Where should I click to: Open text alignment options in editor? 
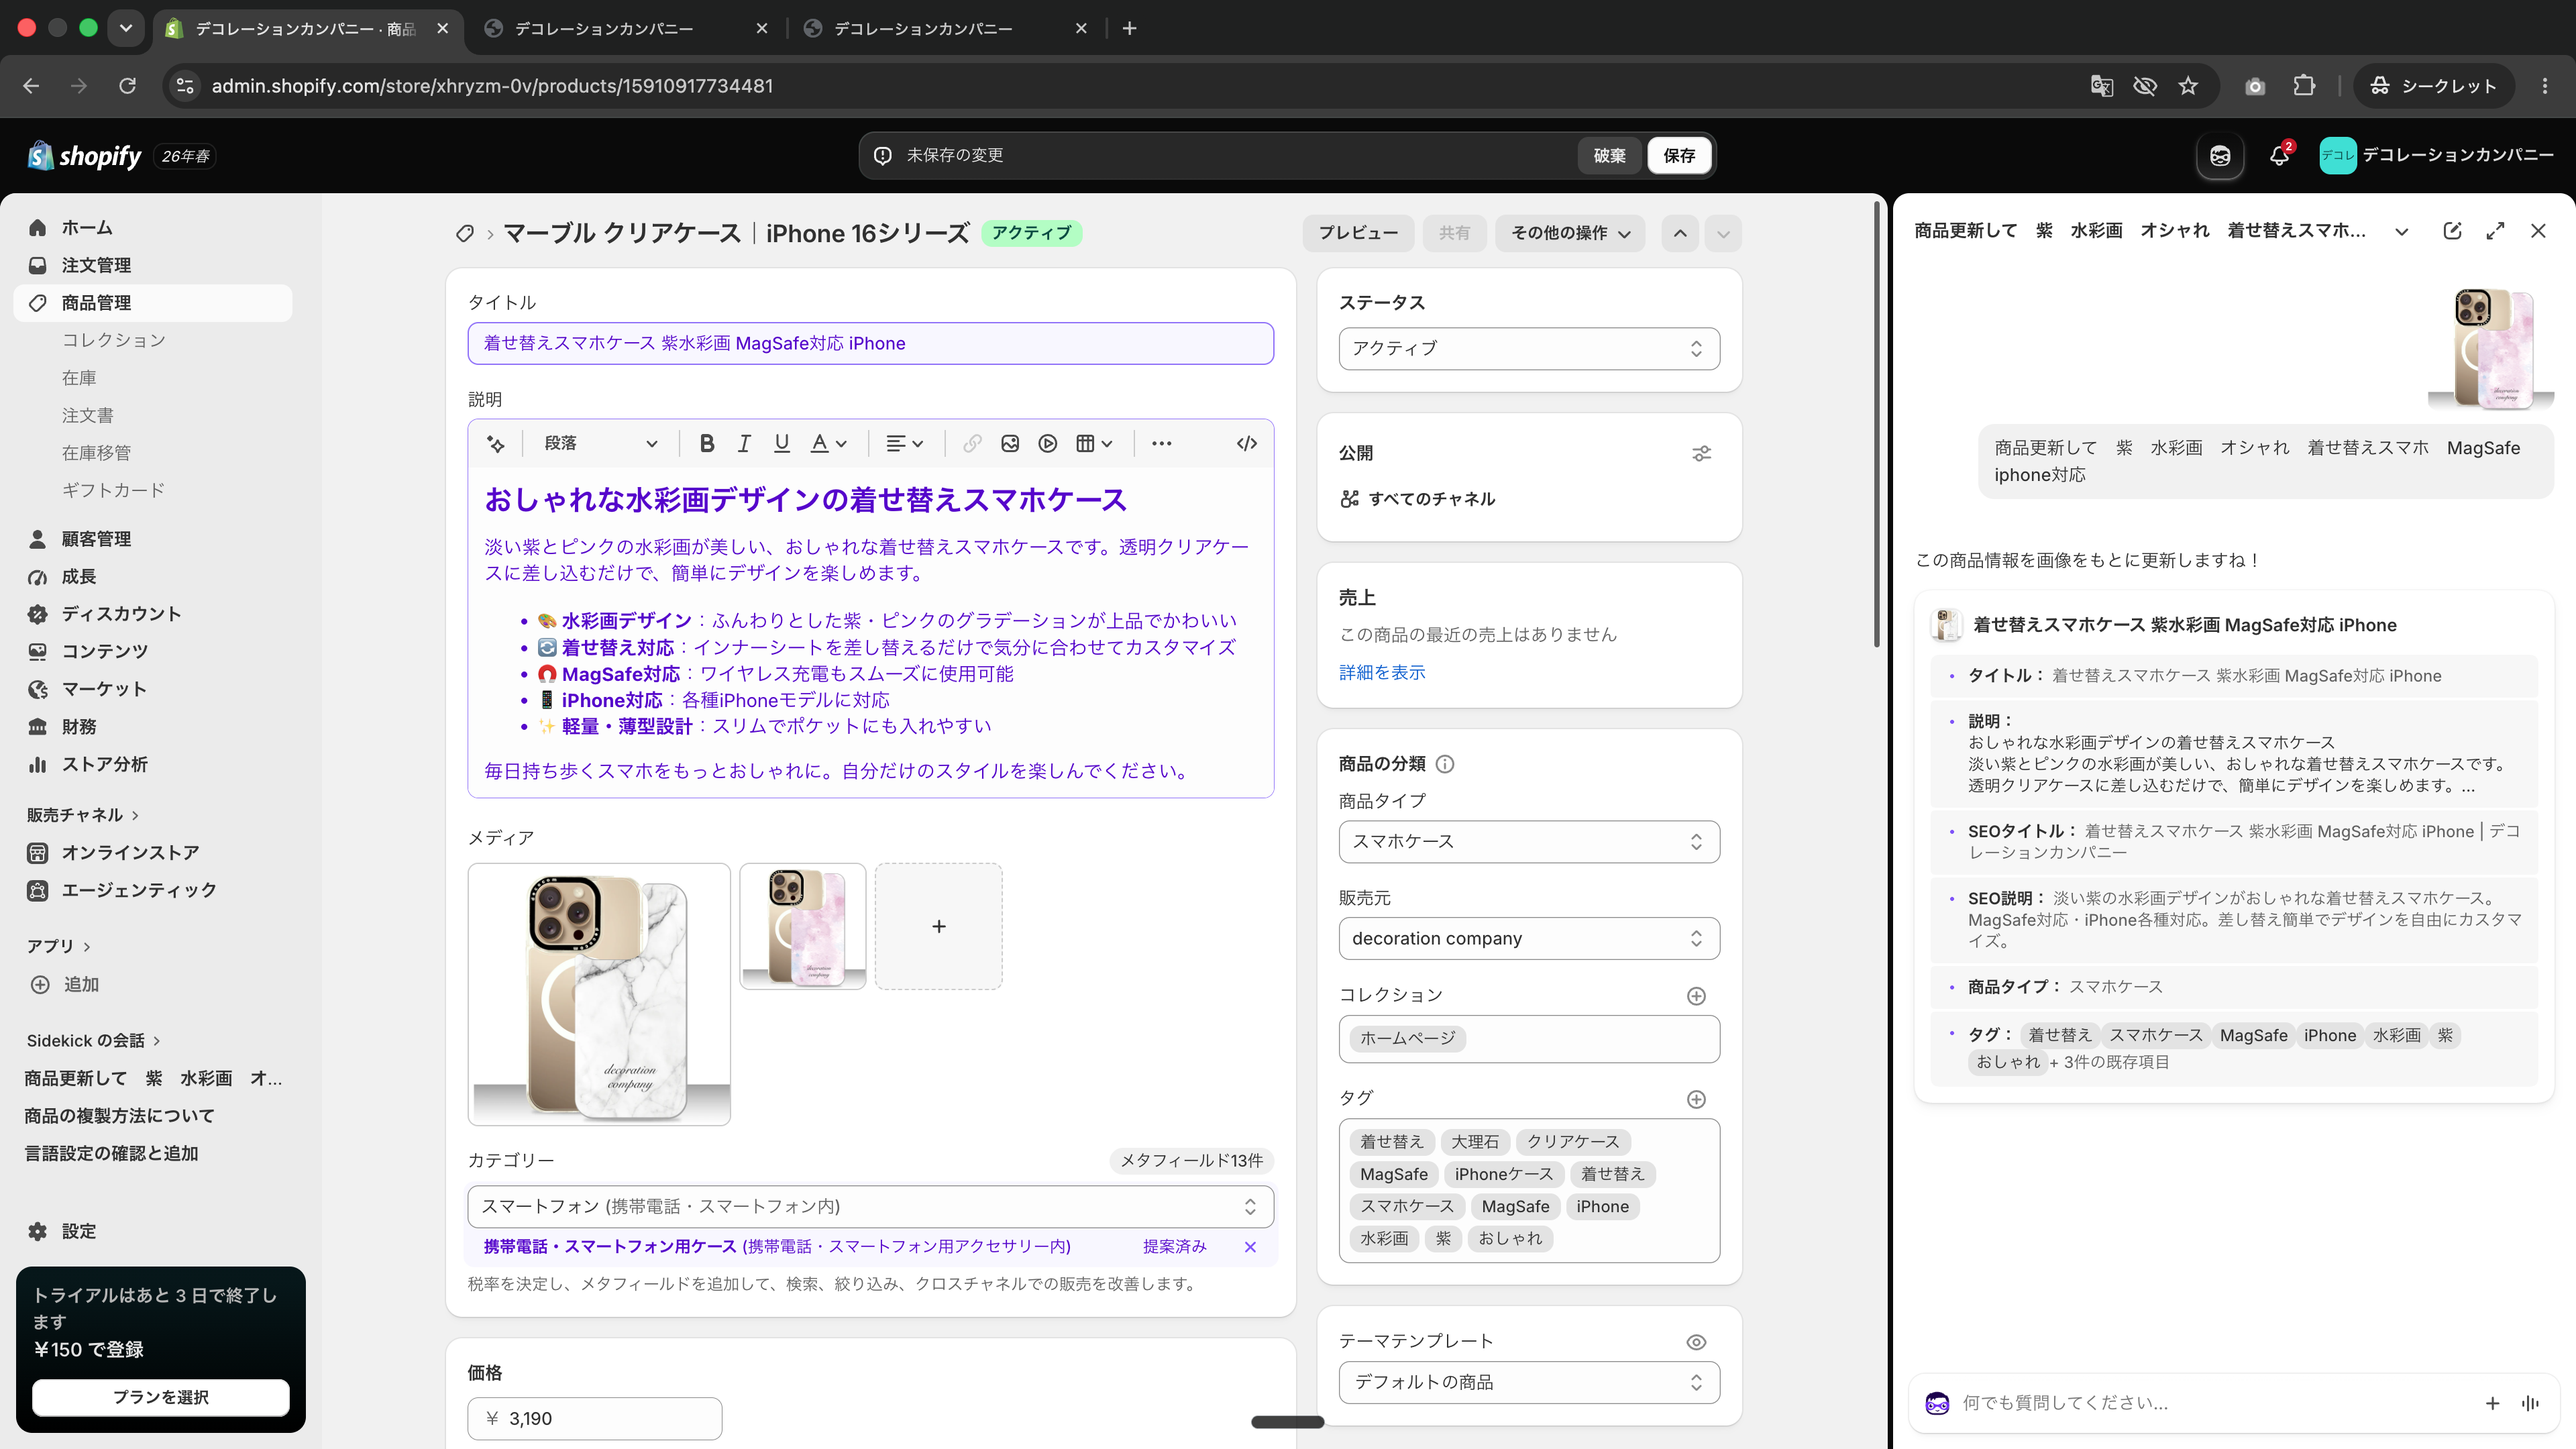click(904, 443)
